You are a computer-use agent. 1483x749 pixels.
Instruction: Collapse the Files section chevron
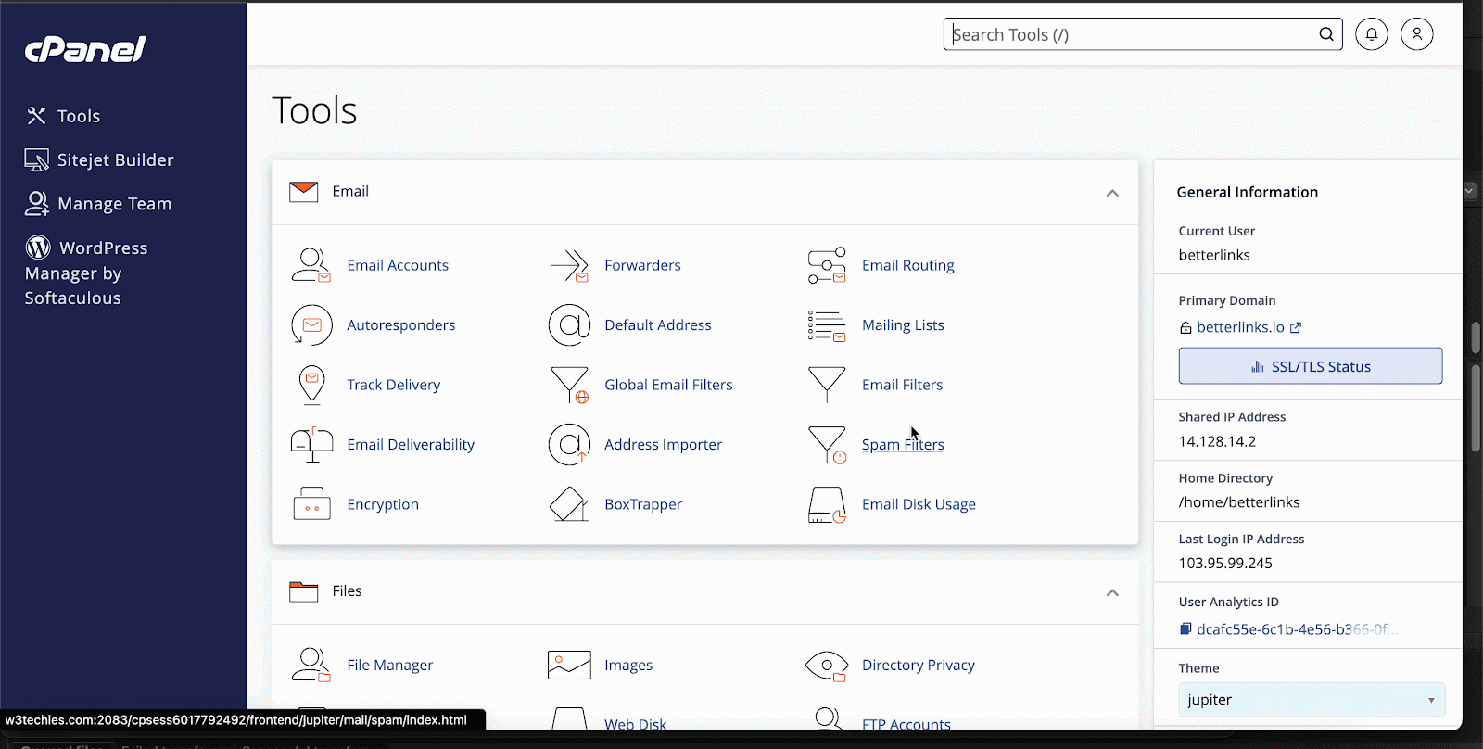click(x=1112, y=592)
